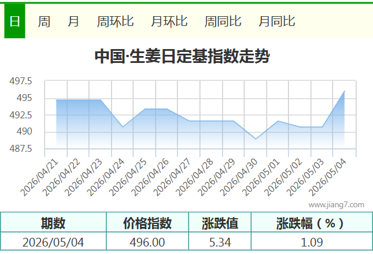Click the x-axis date 2026/04/23
Viewport: 373px width, 254px height.
84,178
